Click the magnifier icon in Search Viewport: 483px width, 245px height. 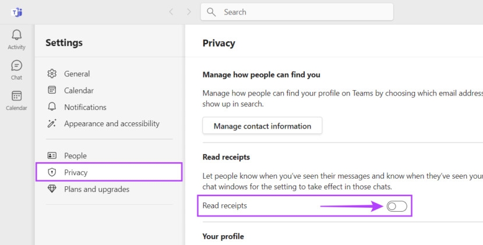pyautogui.click(x=211, y=12)
